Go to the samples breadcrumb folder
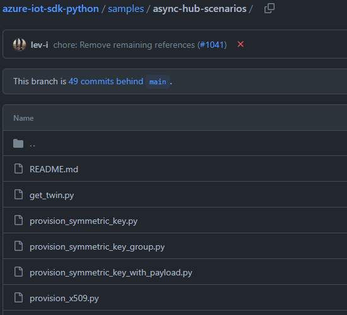Viewport: 347px width, 315px height. pos(126,9)
